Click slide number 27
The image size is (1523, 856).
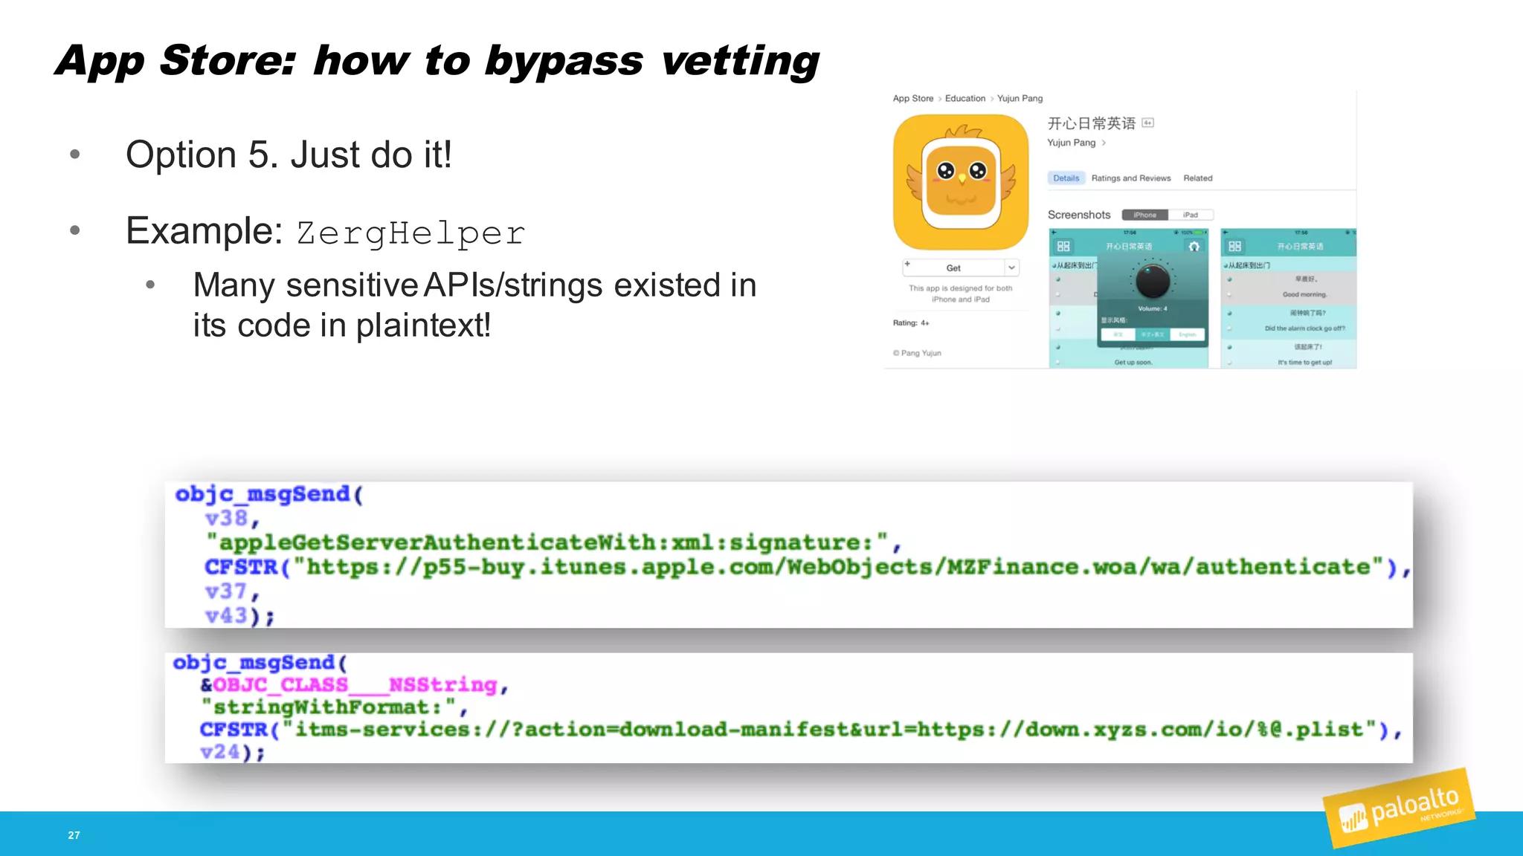pos(74,835)
